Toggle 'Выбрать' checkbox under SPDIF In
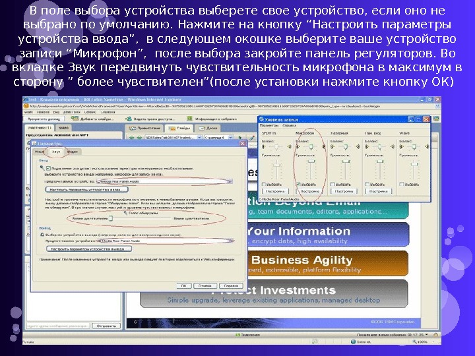 263,184
